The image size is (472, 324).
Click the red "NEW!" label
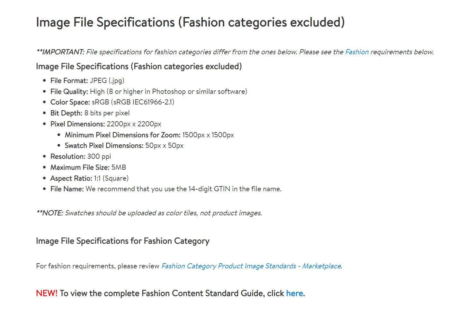pos(47,293)
